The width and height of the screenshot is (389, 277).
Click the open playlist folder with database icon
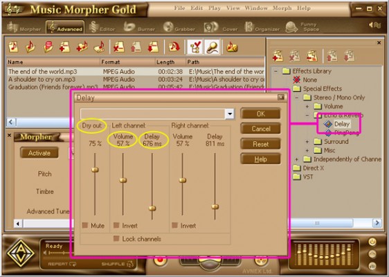[48, 46]
